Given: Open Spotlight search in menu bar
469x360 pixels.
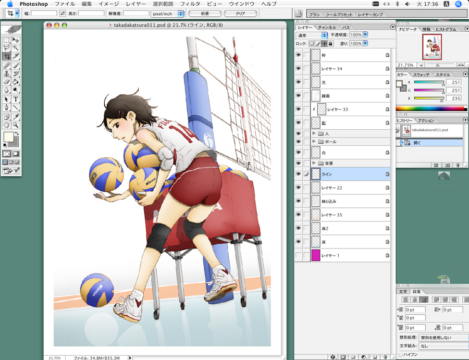Looking at the screenshot, I should (x=458, y=4).
